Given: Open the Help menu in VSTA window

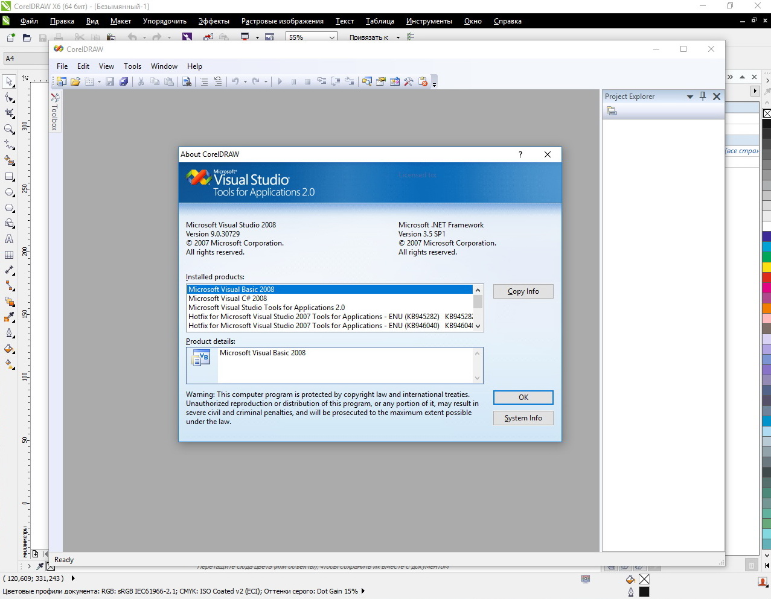Looking at the screenshot, I should [x=194, y=66].
